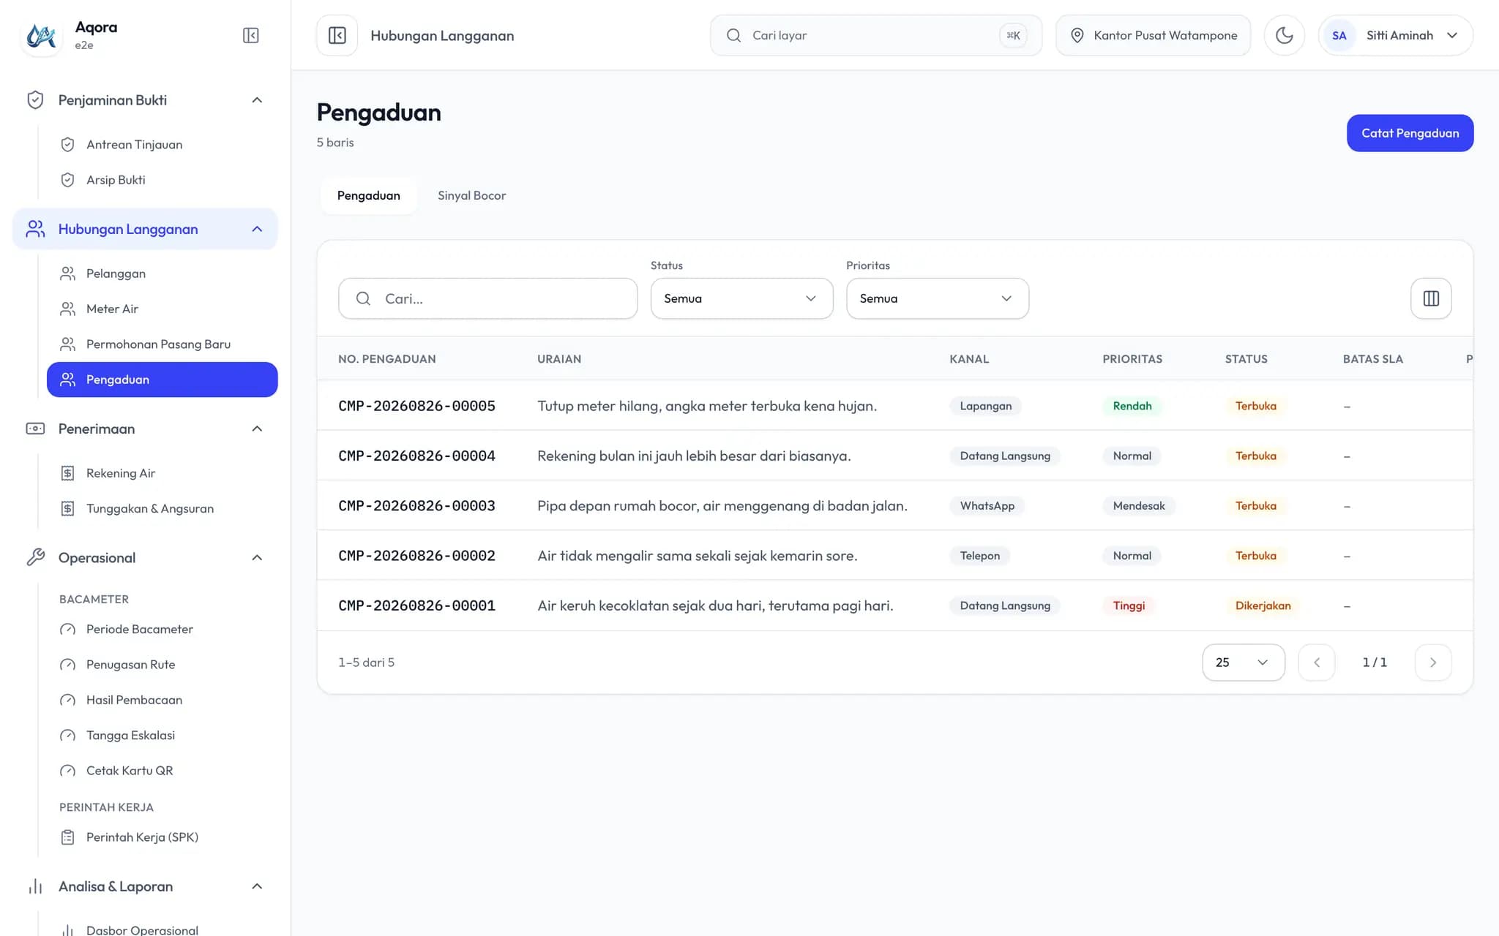
Task: Collapse the Hubungan Langganan section
Action: pos(145,229)
